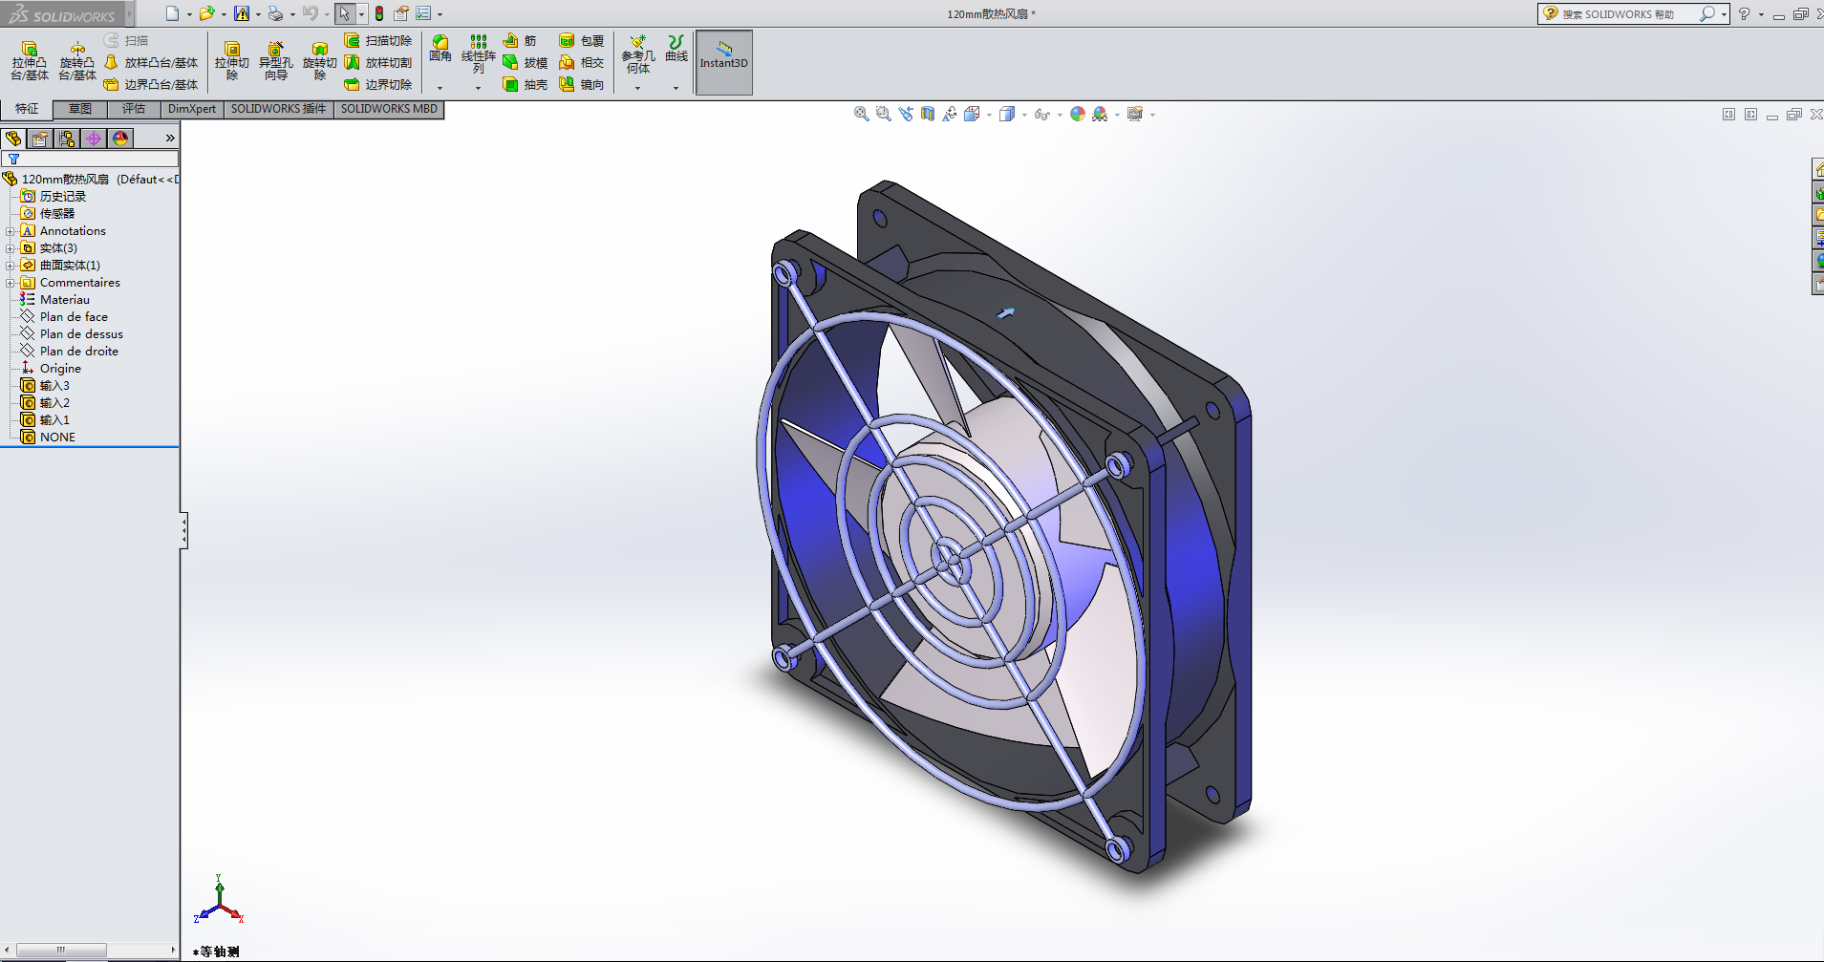Select Lofted Boss/Base (放样凸台/基体)
1824x962 pixels.
click(151, 63)
